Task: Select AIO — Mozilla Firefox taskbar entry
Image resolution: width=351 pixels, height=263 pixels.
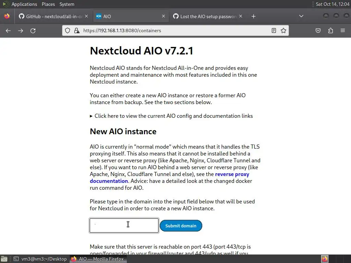Action: click(x=98, y=259)
